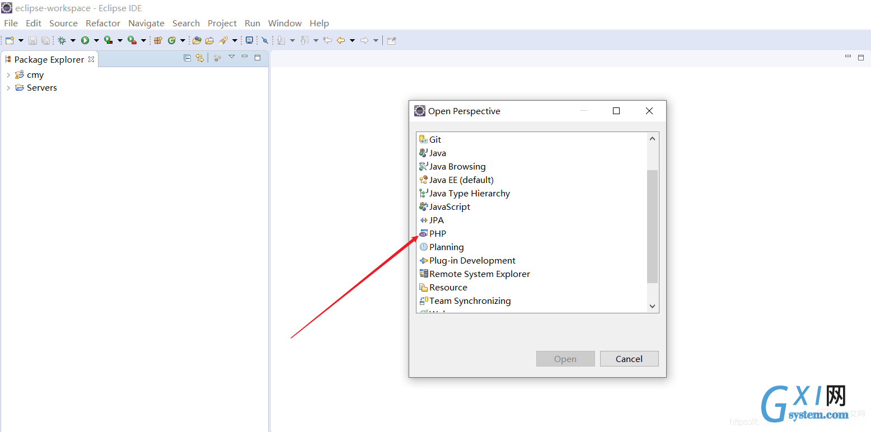Open the Help menu

pos(319,23)
